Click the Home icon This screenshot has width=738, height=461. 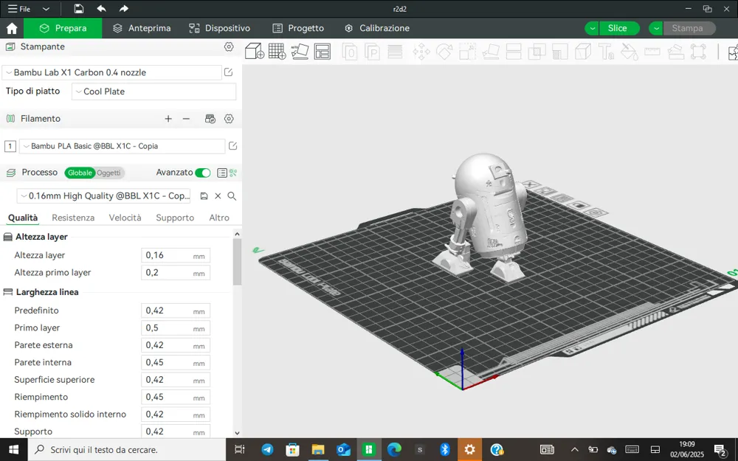(12, 28)
